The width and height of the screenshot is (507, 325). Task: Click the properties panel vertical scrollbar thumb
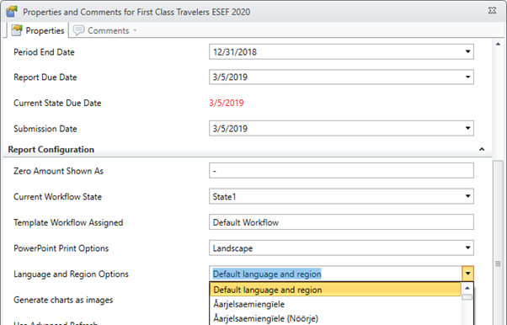[498, 242]
